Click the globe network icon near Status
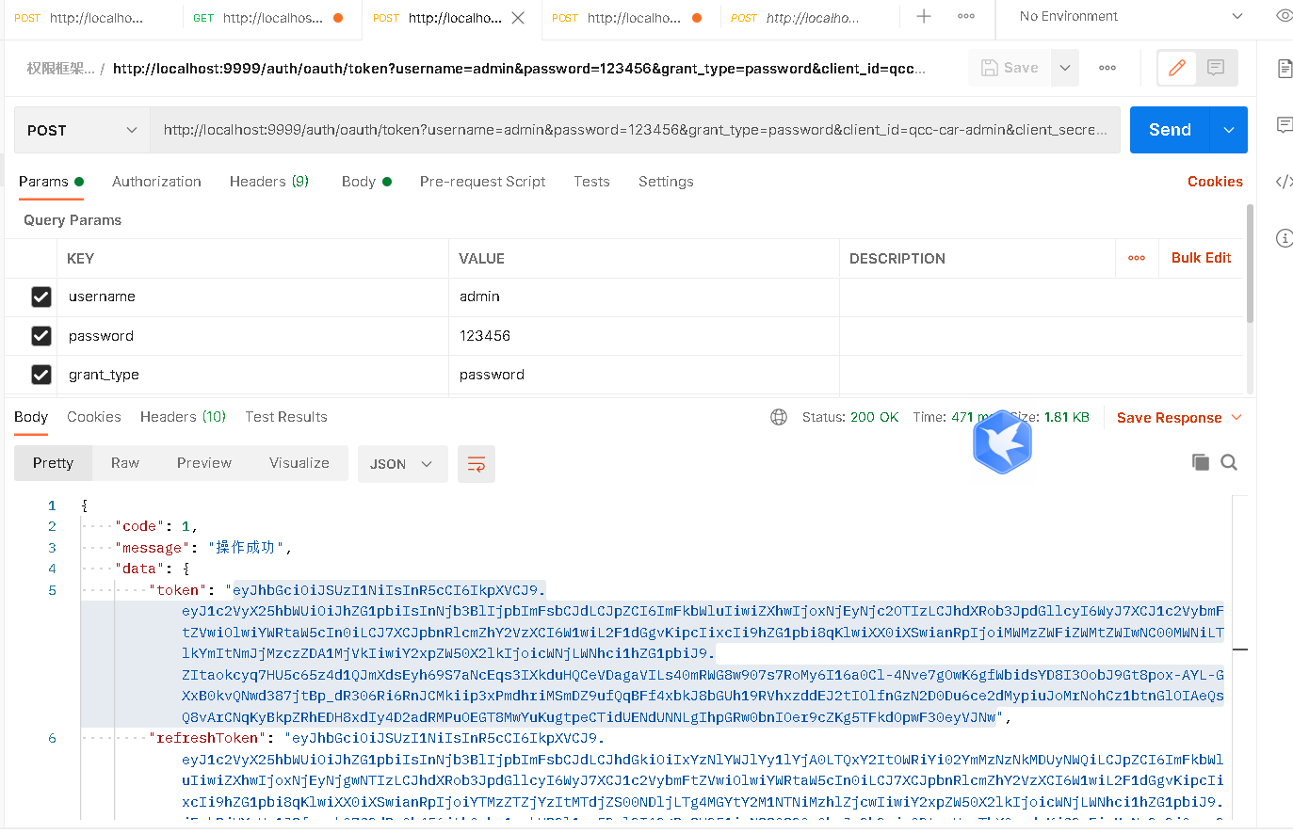This screenshot has width=1293, height=834. point(779,417)
